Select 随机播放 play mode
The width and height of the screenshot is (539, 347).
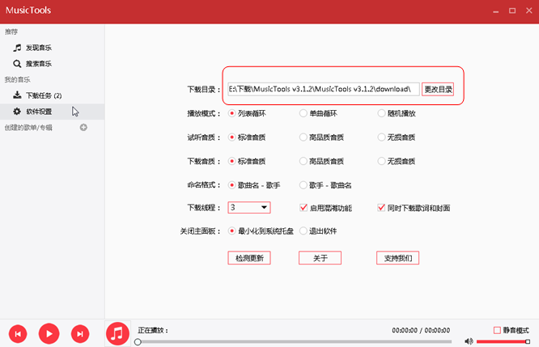click(x=381, y=113)
